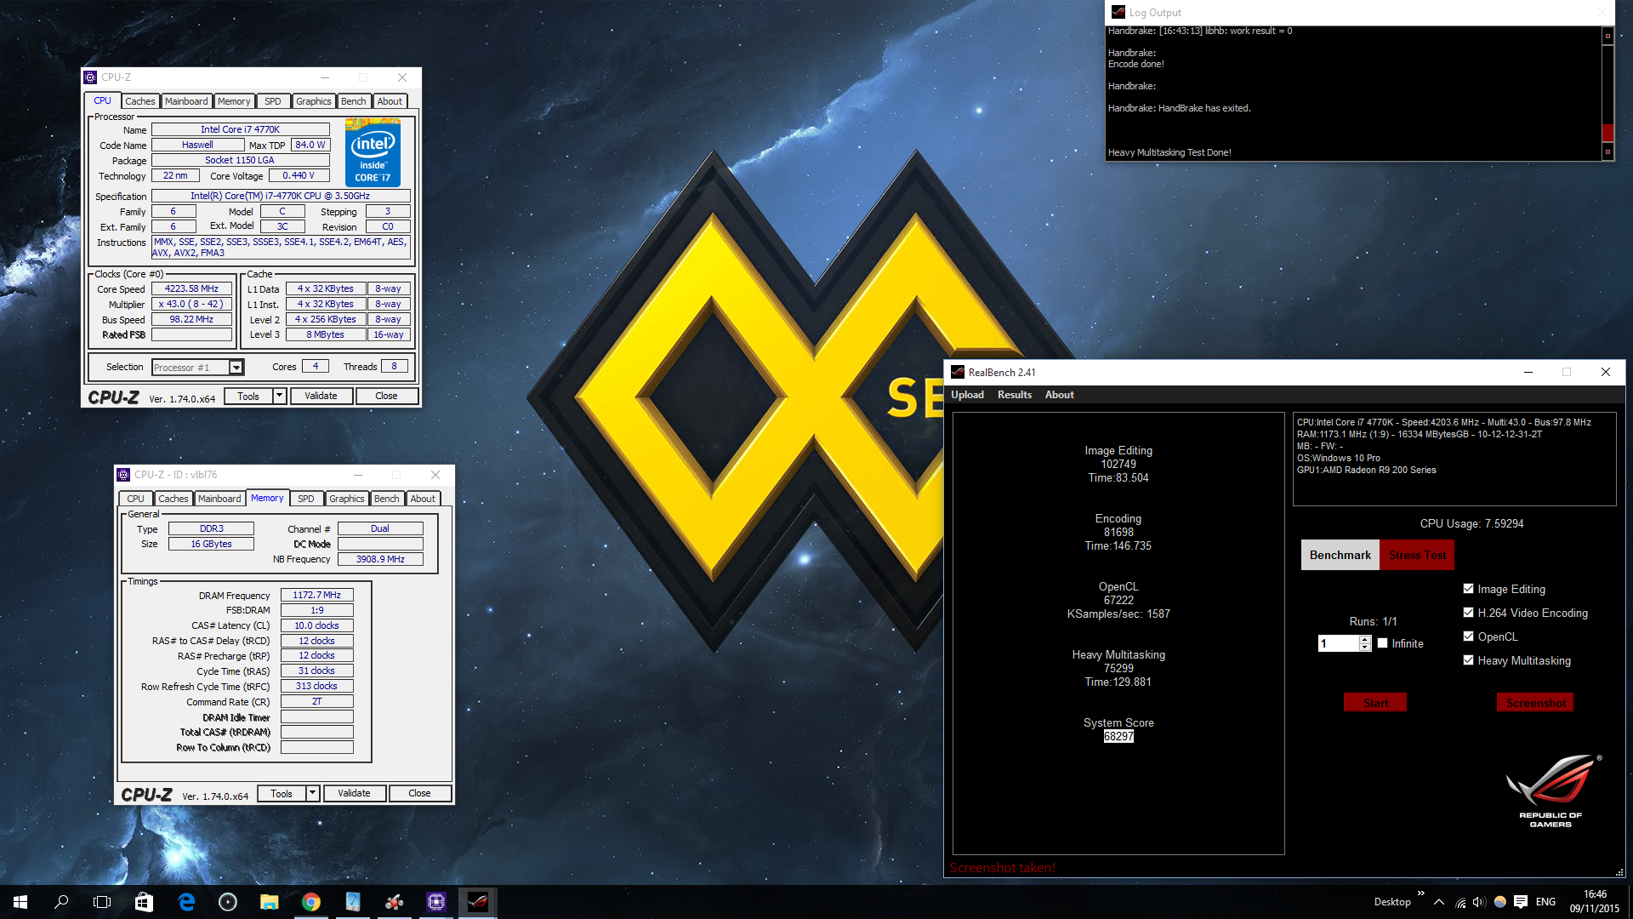Open Bench tab in upper CPU-Z window

click(x=354, y=101)
